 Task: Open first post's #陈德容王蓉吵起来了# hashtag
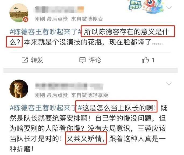click(46, 32)
